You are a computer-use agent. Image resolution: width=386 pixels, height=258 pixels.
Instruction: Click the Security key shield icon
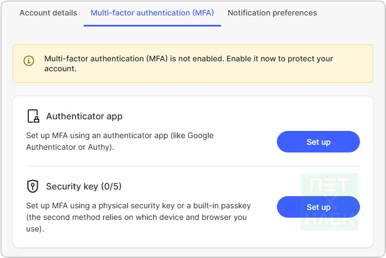point(33,186)
